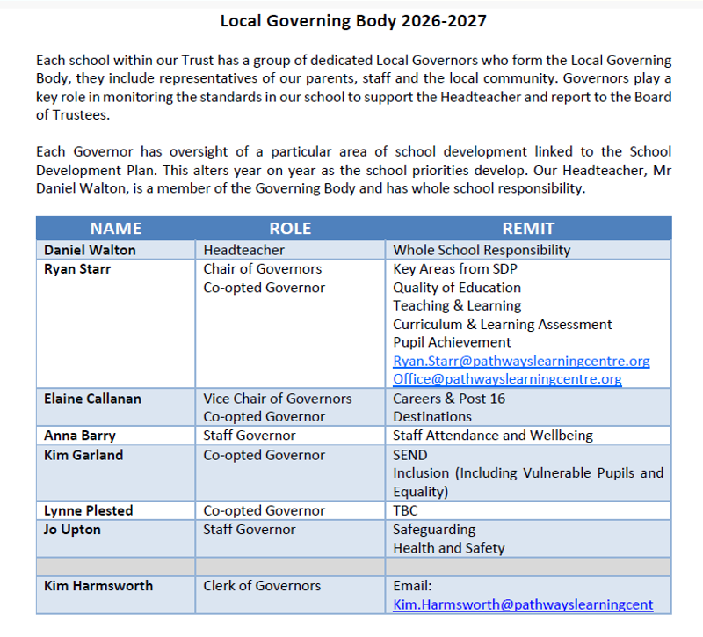Click 'Health and Safety' remit text

click(449, 548)
